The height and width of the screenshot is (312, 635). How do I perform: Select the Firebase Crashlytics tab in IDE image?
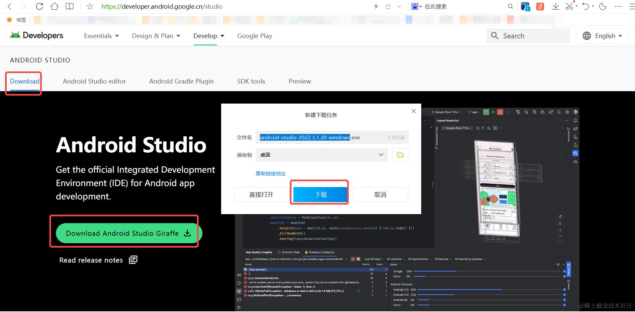pyautogui.click(x=320, y=252)
